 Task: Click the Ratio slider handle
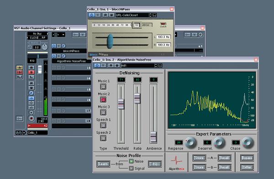pyautogui.click(x=137, y=98)
